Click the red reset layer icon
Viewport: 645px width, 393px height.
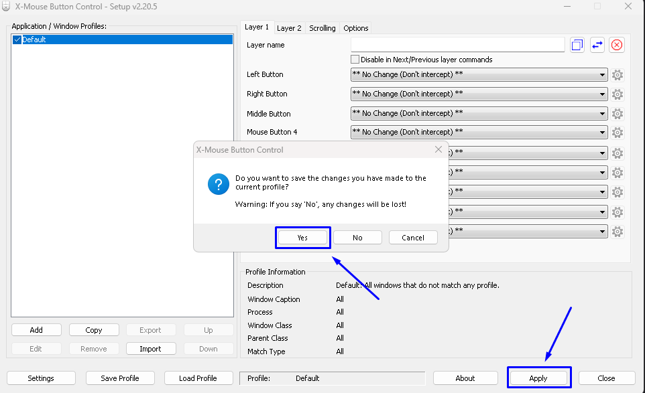tap(617, 45)
